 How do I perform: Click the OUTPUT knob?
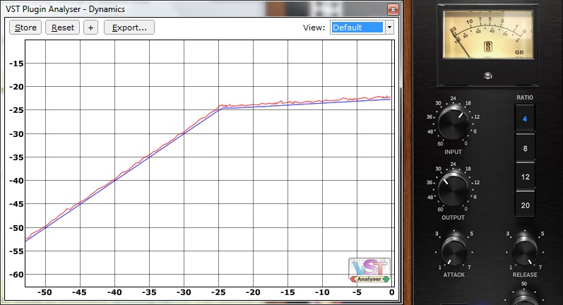pos(453,189)
